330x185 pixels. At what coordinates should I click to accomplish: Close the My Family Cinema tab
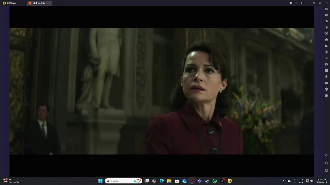tap(50, 3)
